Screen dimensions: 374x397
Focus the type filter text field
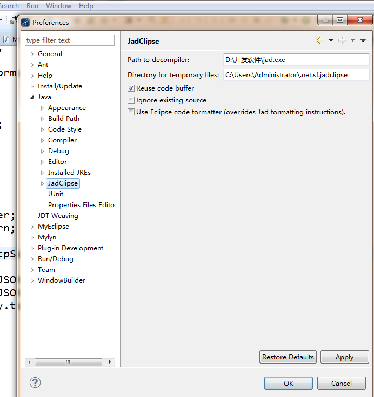70,40
